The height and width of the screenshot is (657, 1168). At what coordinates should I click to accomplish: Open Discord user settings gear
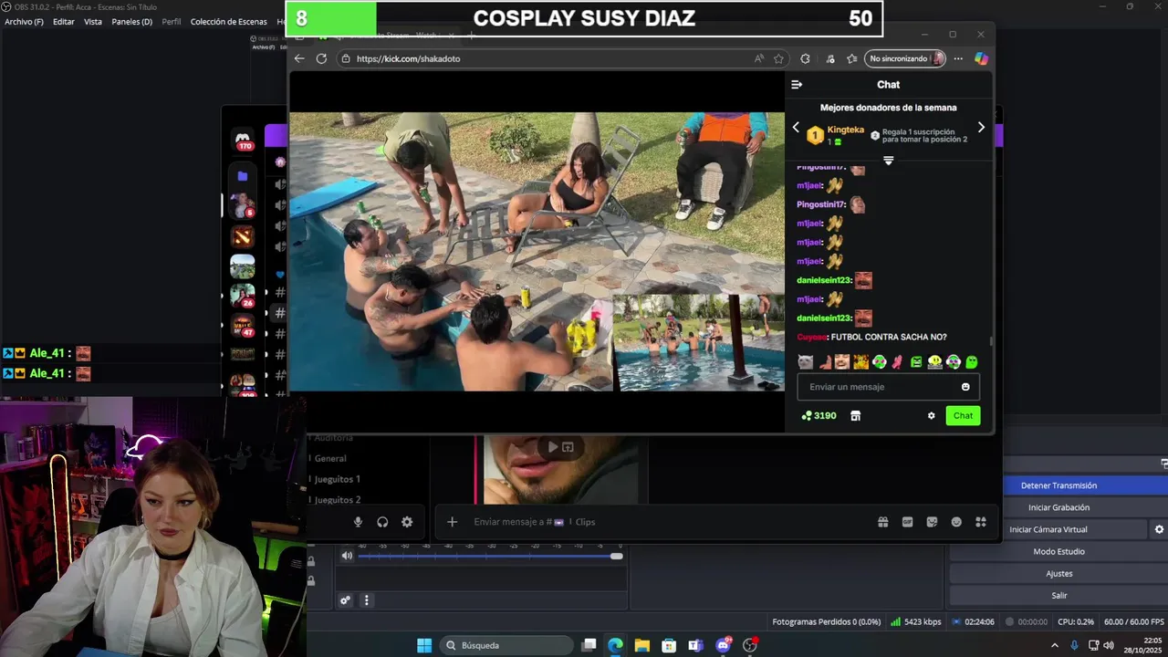407,522
